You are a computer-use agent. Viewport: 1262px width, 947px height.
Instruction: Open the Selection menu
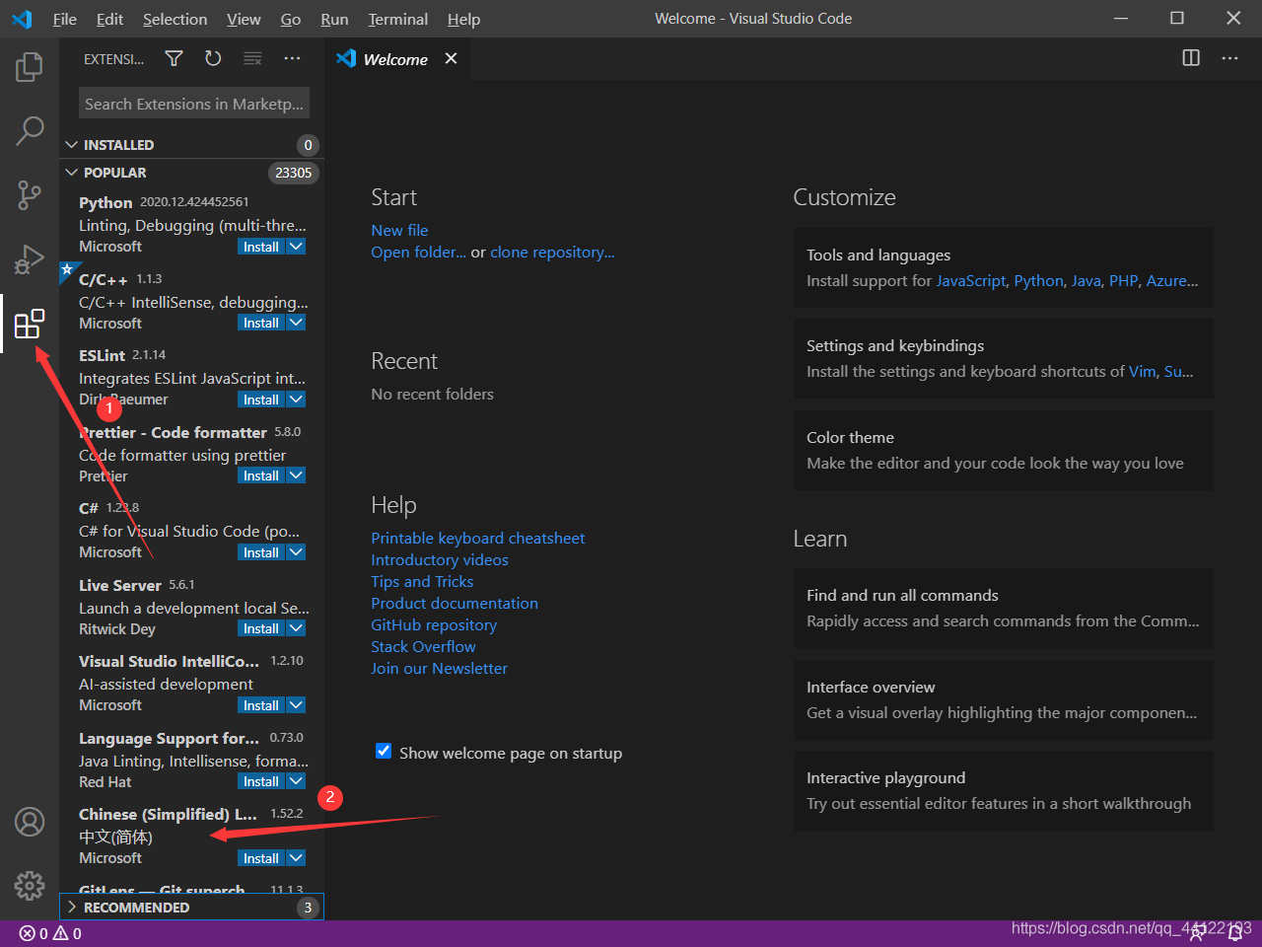tap(175, 19)
